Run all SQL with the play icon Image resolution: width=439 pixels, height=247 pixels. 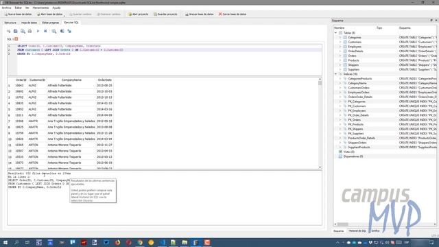click(x=38, y=31)
